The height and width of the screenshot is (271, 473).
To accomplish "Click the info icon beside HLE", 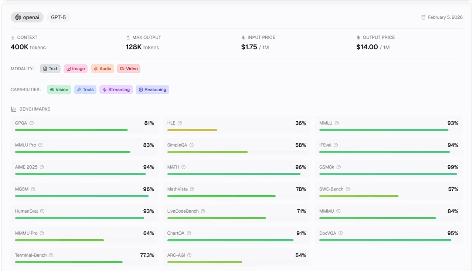I will coord(180,123).
